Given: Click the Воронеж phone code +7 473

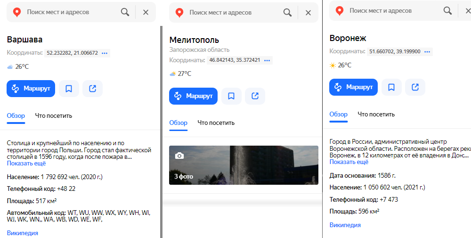Looking at the screenshot, I should pos(389,199).
